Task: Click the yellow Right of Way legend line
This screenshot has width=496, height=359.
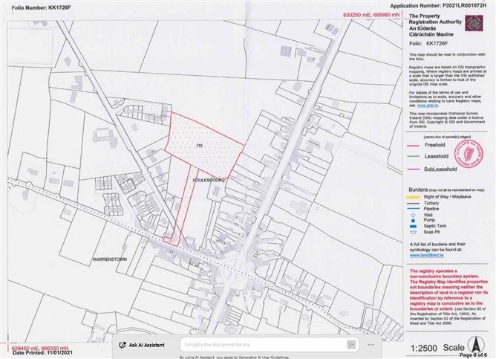Action: 412,197
